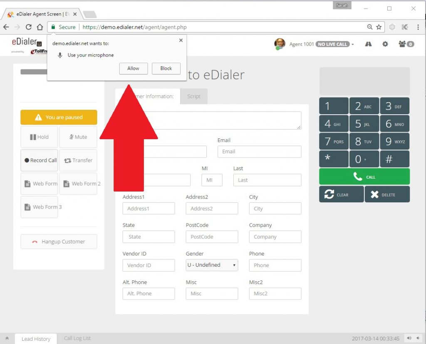
Task: Switch to the Script tab
Action: click(194, 96)
